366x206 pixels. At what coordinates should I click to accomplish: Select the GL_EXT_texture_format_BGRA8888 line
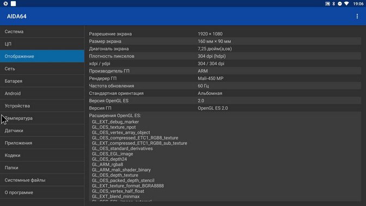click(128, 186)
